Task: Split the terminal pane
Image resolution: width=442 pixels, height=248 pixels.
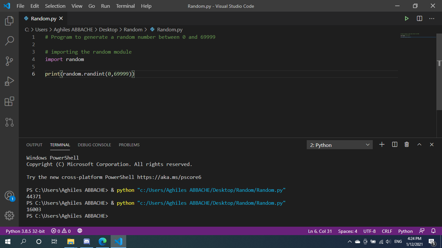Action: [x=395, y=145]
